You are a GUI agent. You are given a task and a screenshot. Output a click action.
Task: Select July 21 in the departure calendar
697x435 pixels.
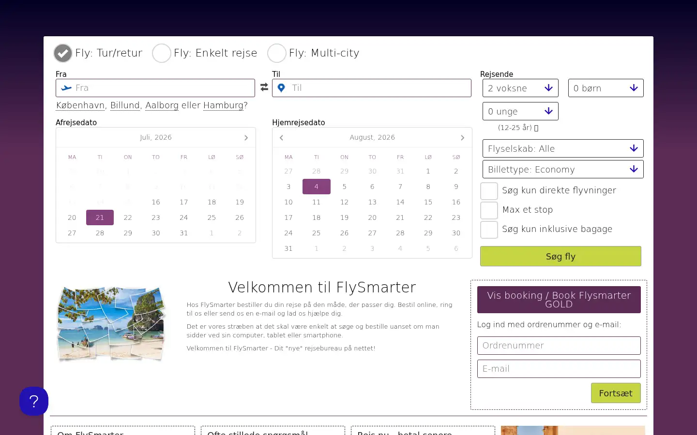100,217
